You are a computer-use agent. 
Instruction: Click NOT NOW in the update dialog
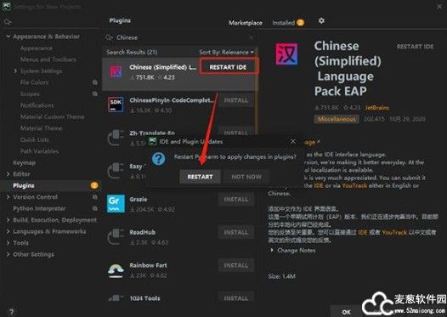click(x=246, y=177)
